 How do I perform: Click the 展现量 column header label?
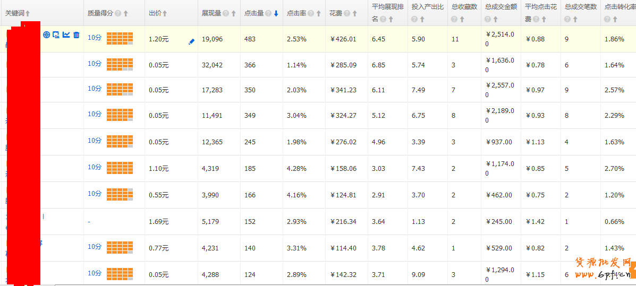(211, 13)
